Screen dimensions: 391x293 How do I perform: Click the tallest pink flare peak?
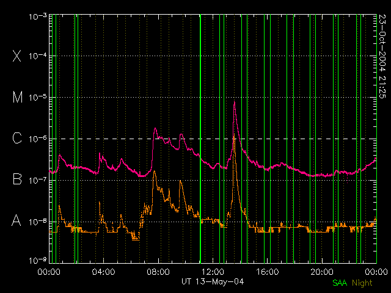[x=235, y=102]
